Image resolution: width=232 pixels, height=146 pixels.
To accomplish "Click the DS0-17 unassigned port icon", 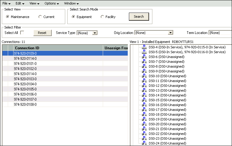I will [144, 110].
